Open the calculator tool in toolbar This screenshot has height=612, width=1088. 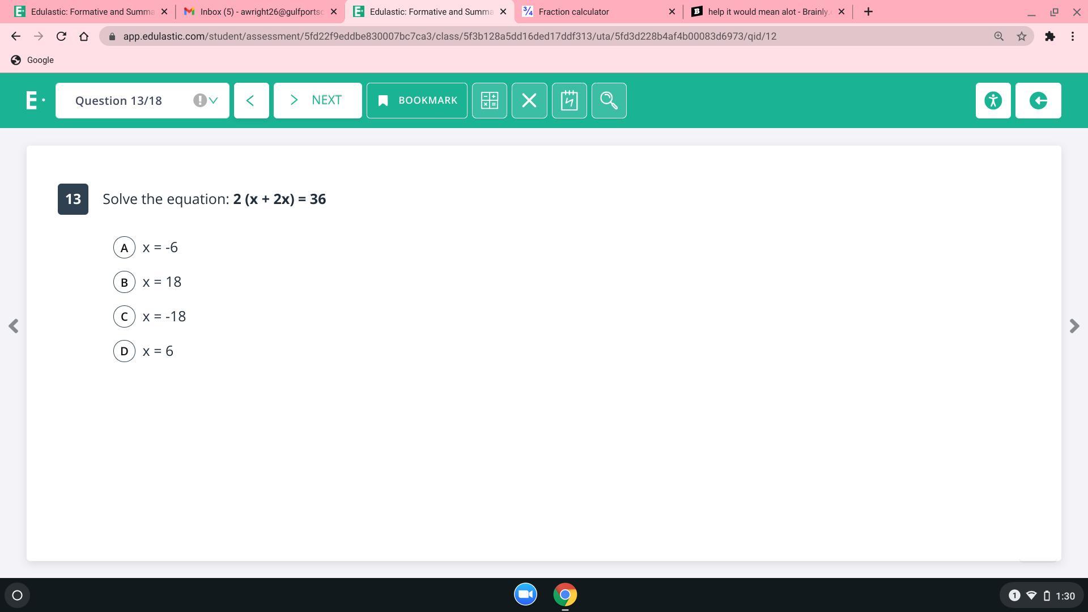pyautogui.click(x=489, y=100)
